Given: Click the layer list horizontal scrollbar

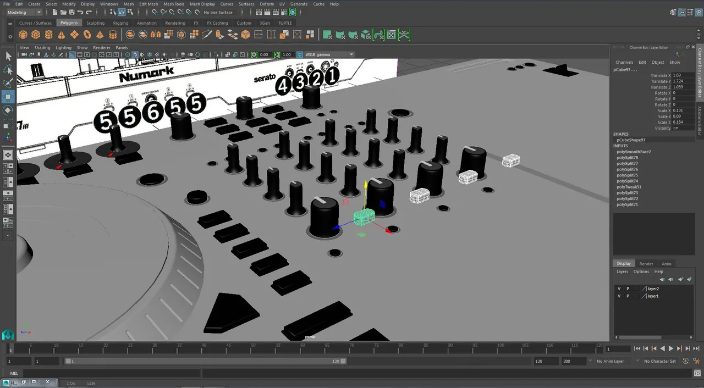Looking at the screenshot, I should click(641, 337).
